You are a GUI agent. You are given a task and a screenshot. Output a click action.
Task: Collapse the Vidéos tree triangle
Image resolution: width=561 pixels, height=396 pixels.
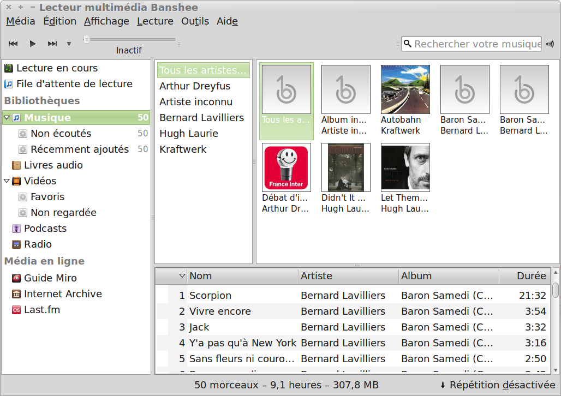pyautogui.click(x=7, y=181)
